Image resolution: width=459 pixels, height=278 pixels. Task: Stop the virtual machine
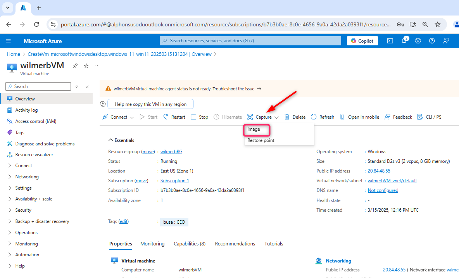(x=199, y=117)
